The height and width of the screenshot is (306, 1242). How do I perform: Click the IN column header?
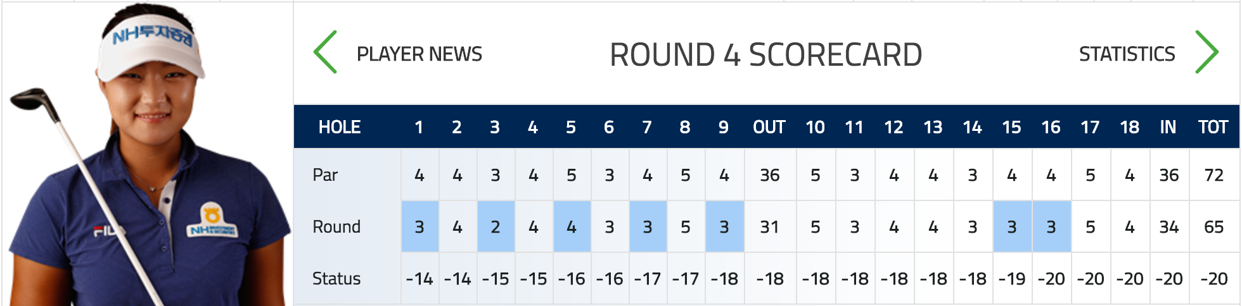tap(1168, 127)
